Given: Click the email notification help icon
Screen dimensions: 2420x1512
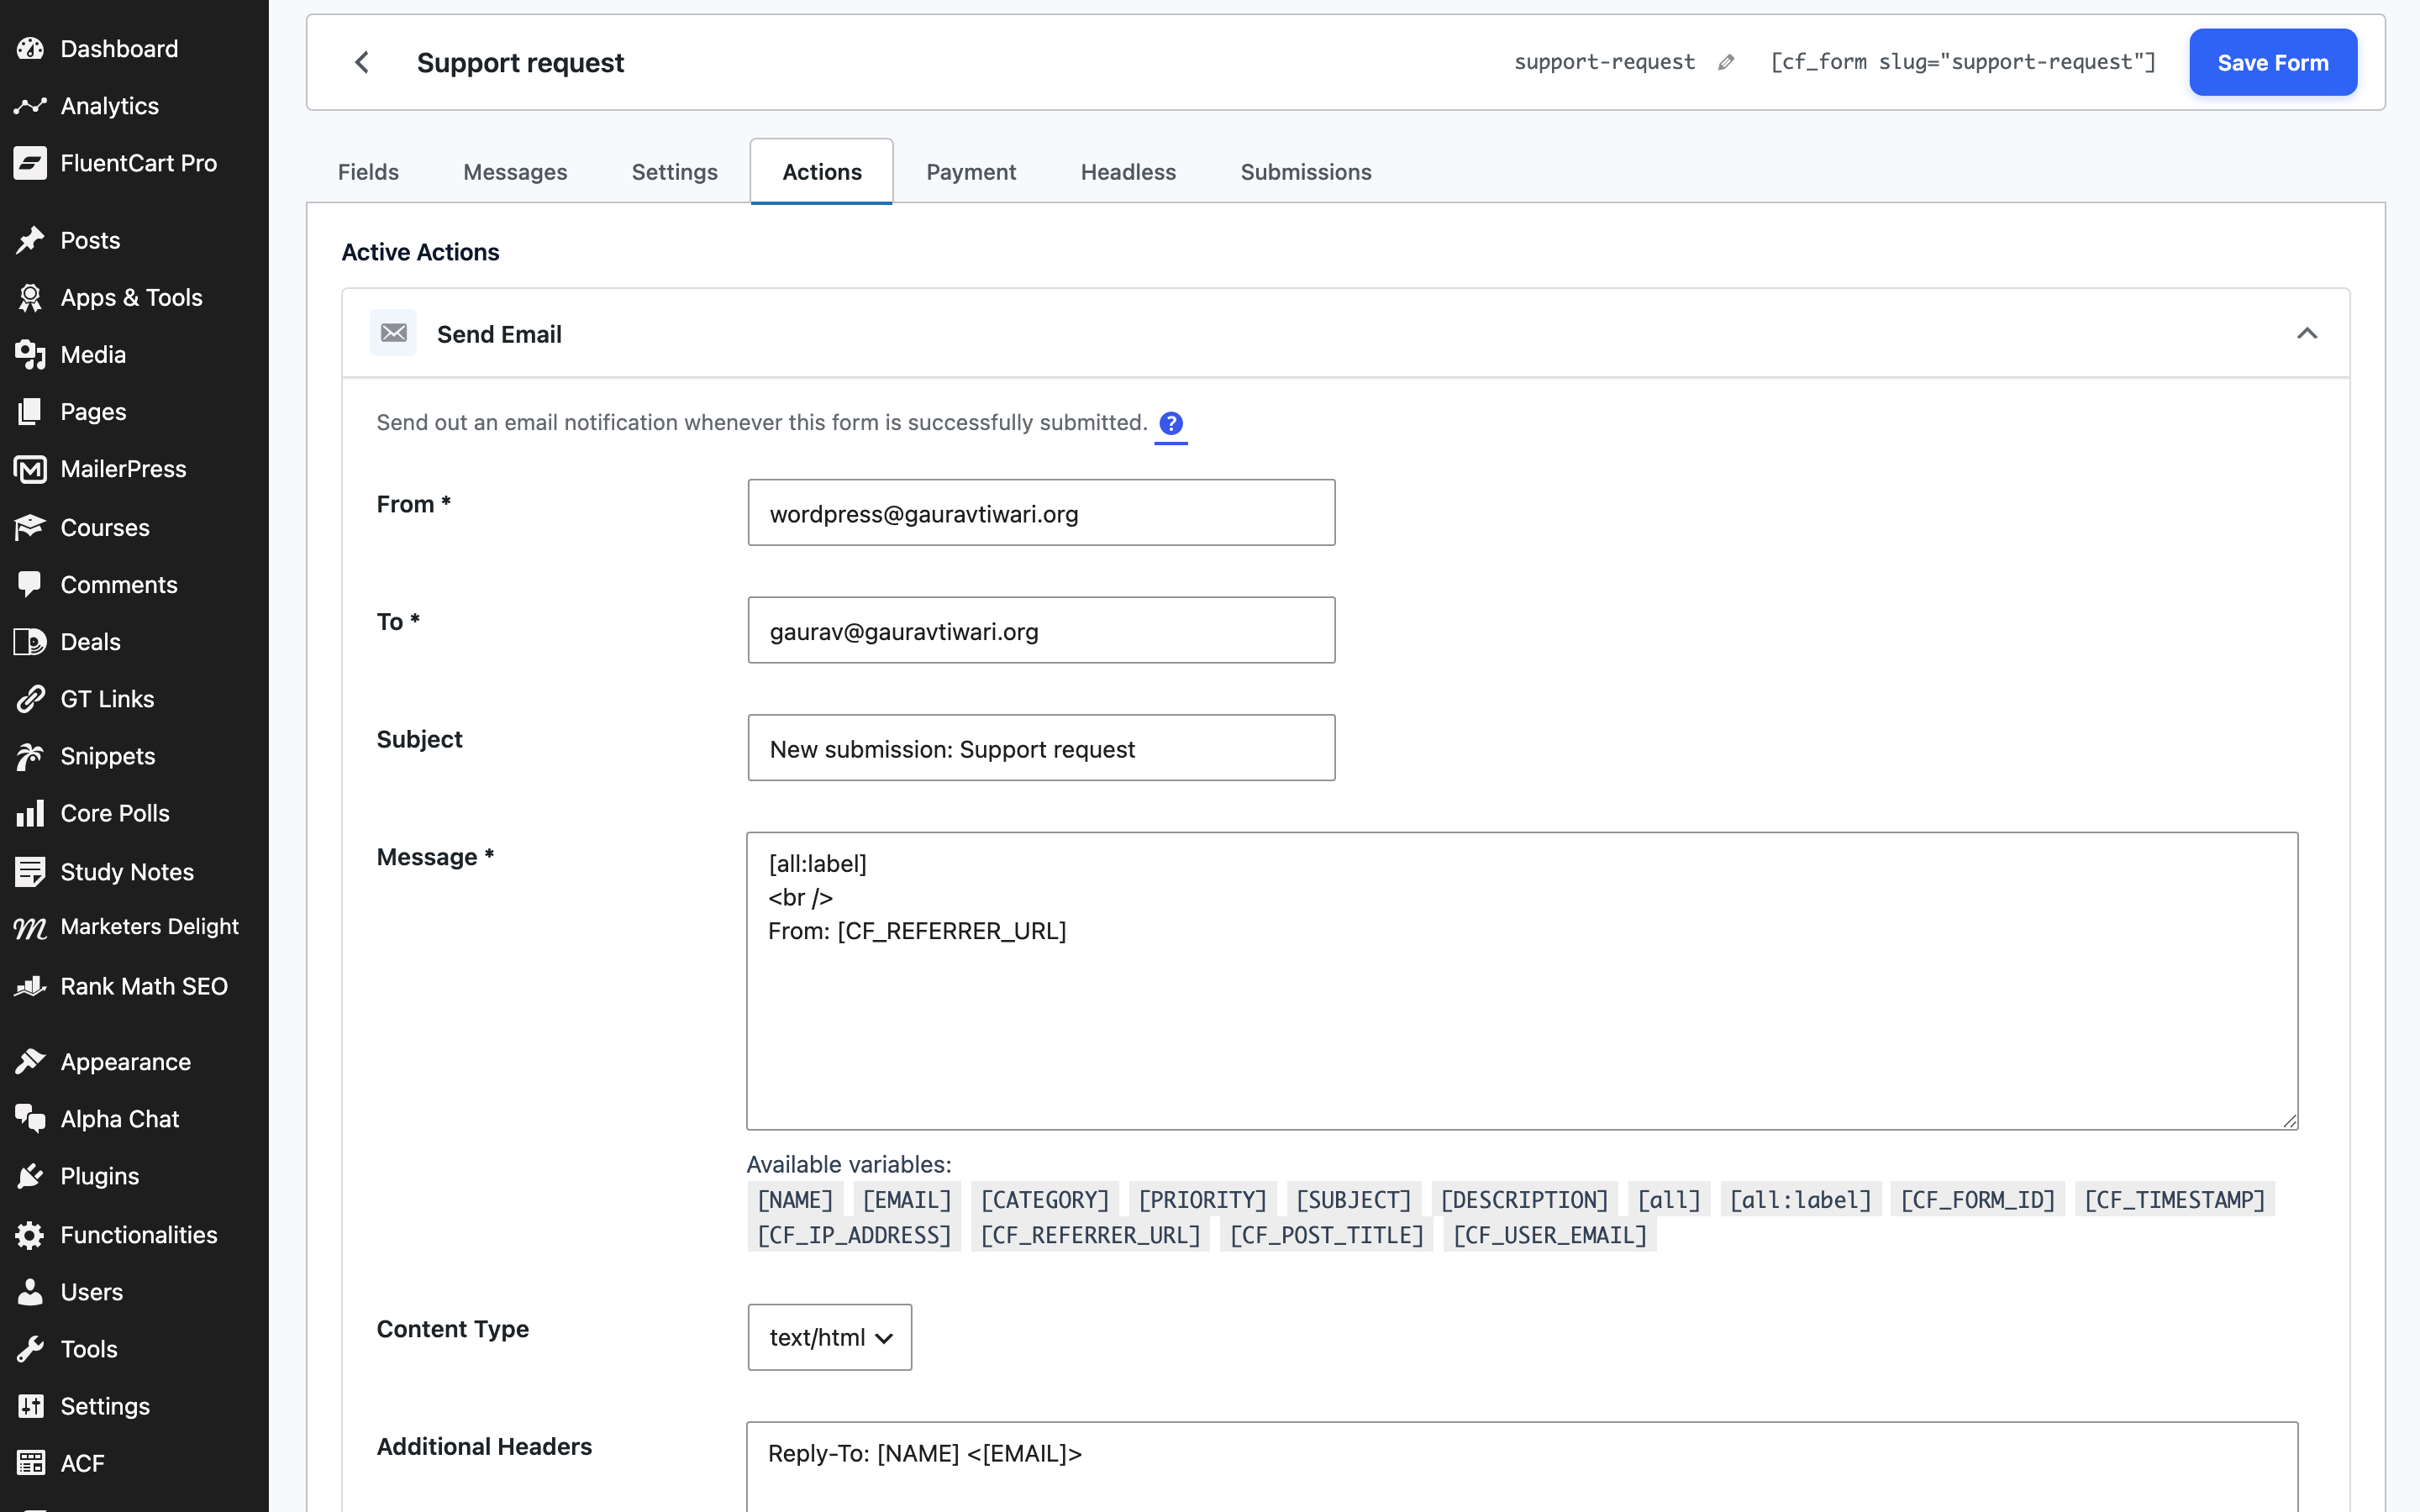Looking at the screenshot, I should 1170,423.
